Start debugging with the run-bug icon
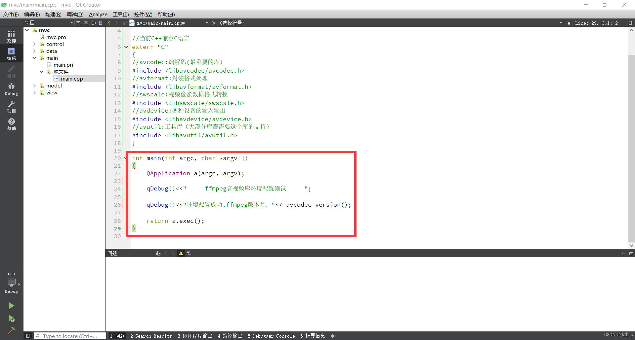Screen dimensions: 635x340 click(11, 319)
